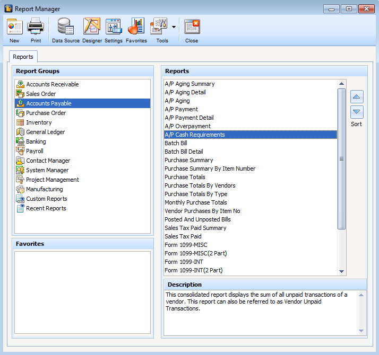Select the Sales Tax Paid report
The height and width of the screenshot is (355, 379).
(251, 236)
